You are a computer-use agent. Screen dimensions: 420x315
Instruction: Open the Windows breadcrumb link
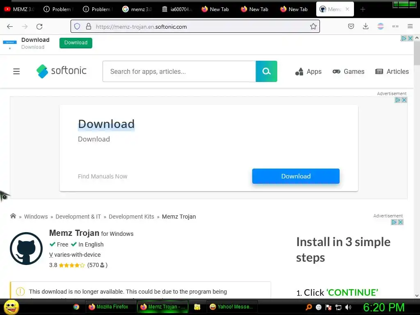(36, 217)
